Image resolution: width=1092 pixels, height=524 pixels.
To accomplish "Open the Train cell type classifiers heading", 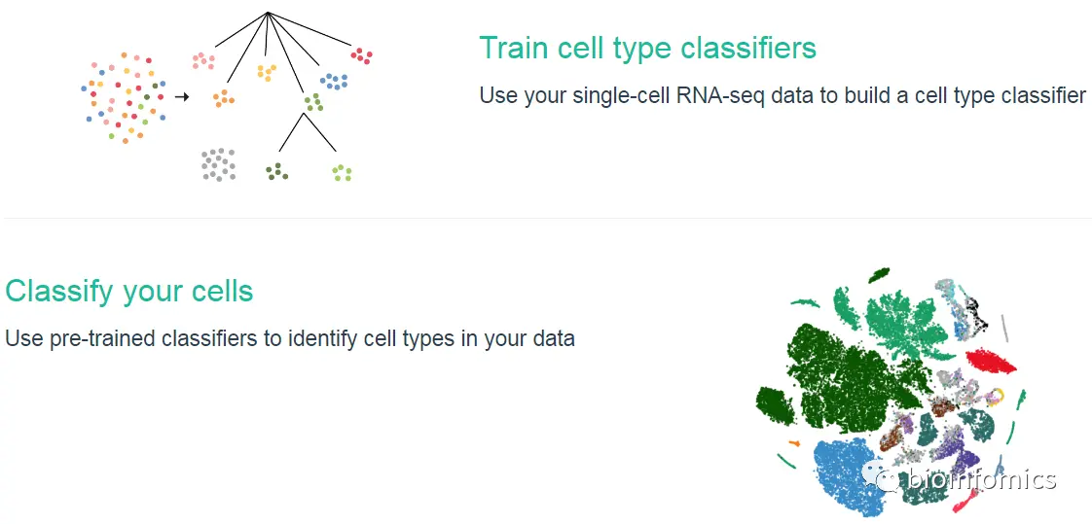I will 647,49.
